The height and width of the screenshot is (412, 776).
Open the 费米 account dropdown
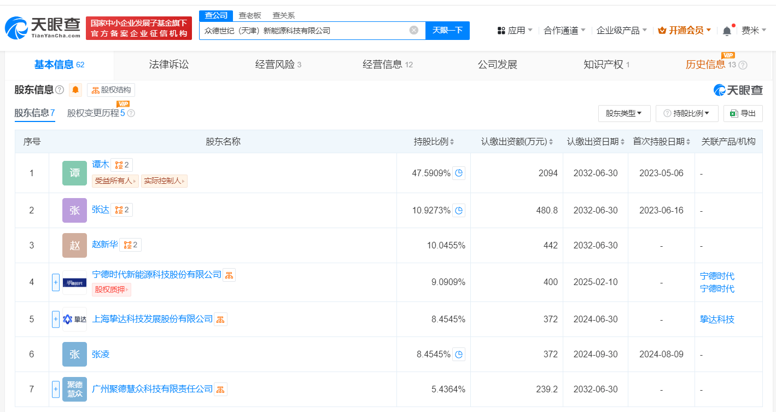pyautogui.click(x=754, y=31)
